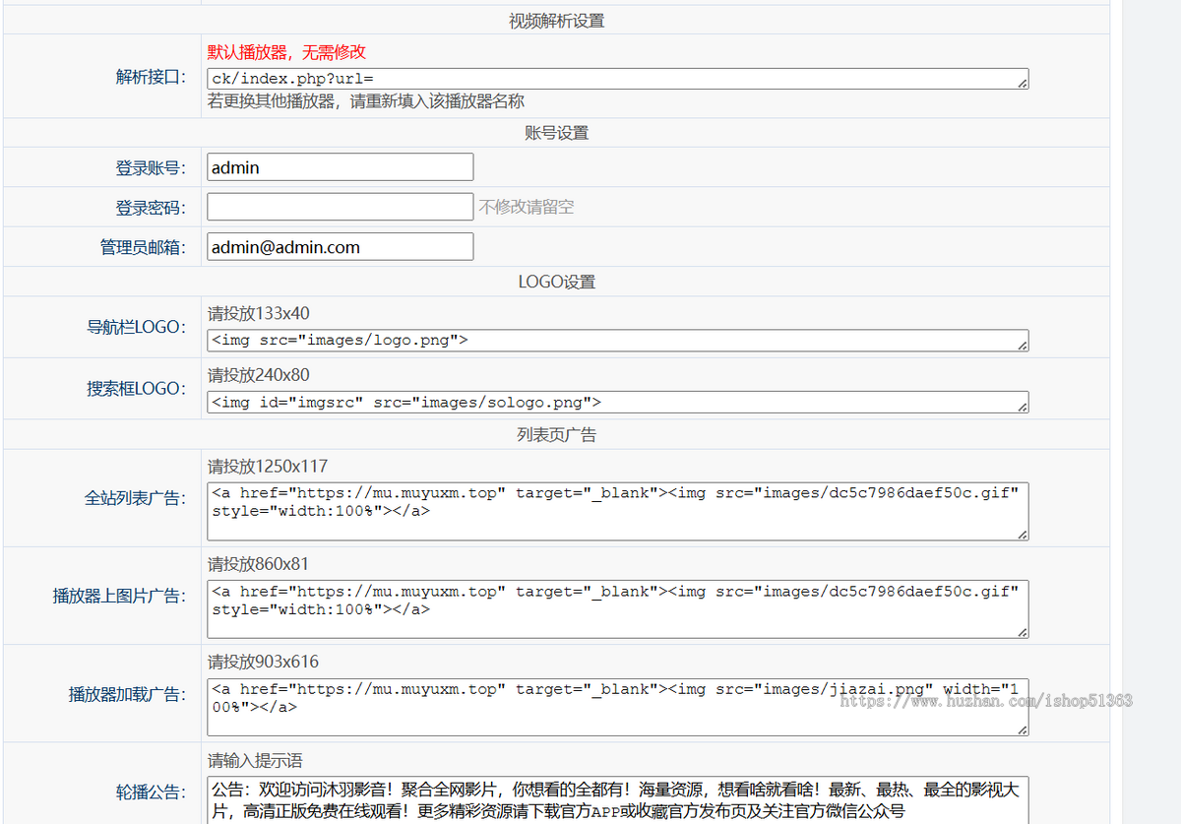Click the 播放器加载广告 label
Viewport: 1181px width, 824px height.
(127, 694)
